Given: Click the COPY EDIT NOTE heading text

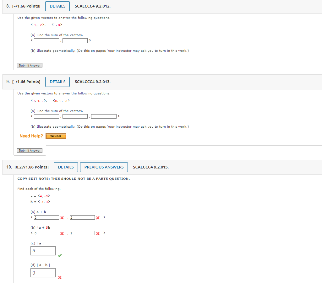Looking at the screenshot, I should (x=74, y=179).
